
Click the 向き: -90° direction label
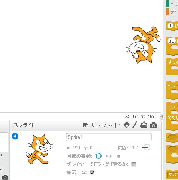(x=128, y=148)
